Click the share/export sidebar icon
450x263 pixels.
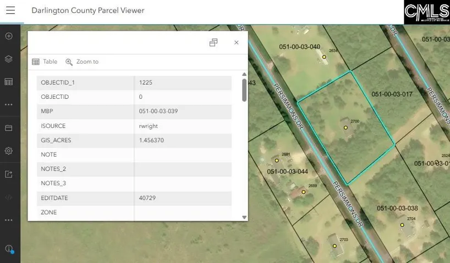pyautogui.click(x=9, y=174)
